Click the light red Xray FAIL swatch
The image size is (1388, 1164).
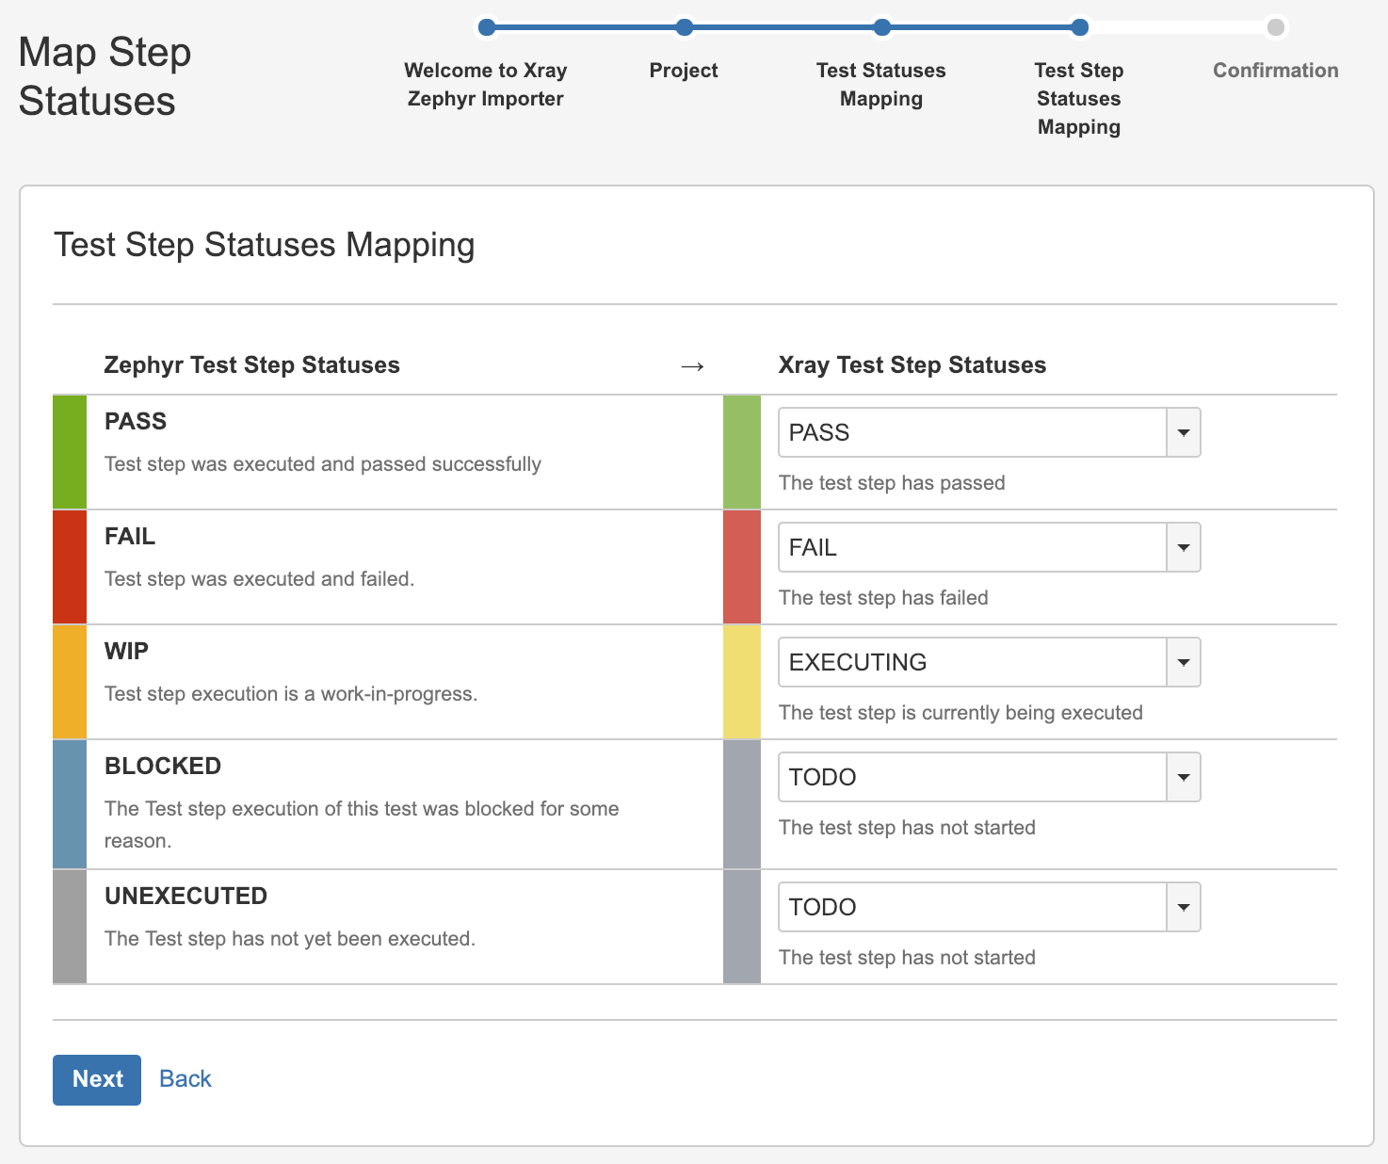click(x=742, y=567)
